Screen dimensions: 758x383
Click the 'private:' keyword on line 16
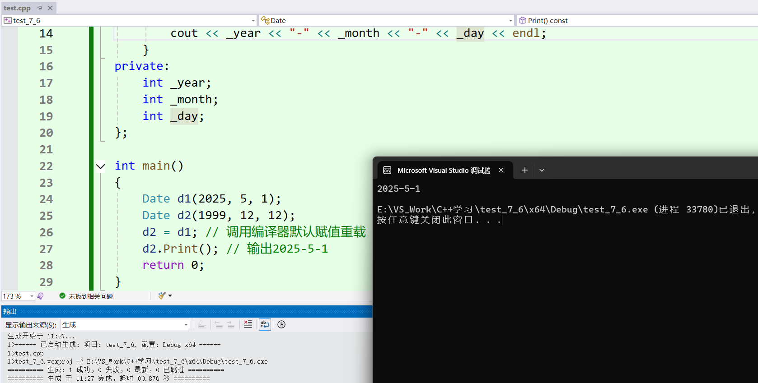142,66
